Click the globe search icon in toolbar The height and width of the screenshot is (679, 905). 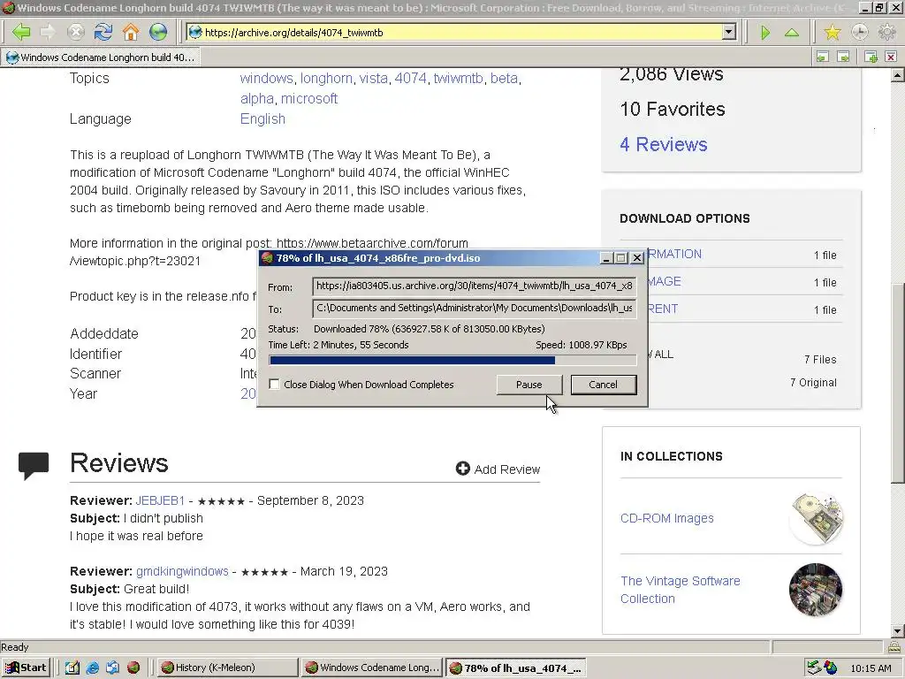[158, 33]
